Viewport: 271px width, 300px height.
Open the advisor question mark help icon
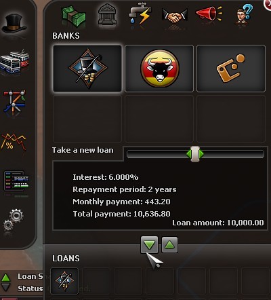coord(244,14)
